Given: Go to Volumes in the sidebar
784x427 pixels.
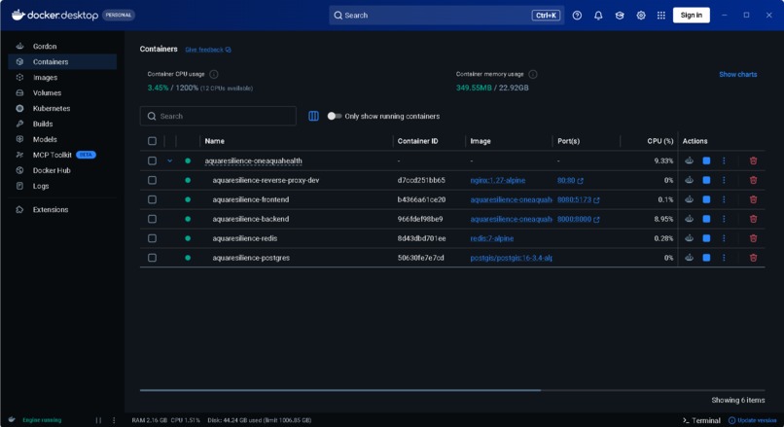Looking at the screenshot, I should 62,93.
